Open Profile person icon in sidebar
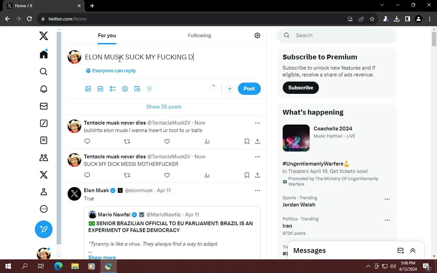Image resolution: width=437 pixels, height=273 pixels. click(x=44, y=192)
